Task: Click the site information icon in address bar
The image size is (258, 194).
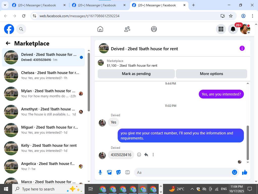Action: 34,16
